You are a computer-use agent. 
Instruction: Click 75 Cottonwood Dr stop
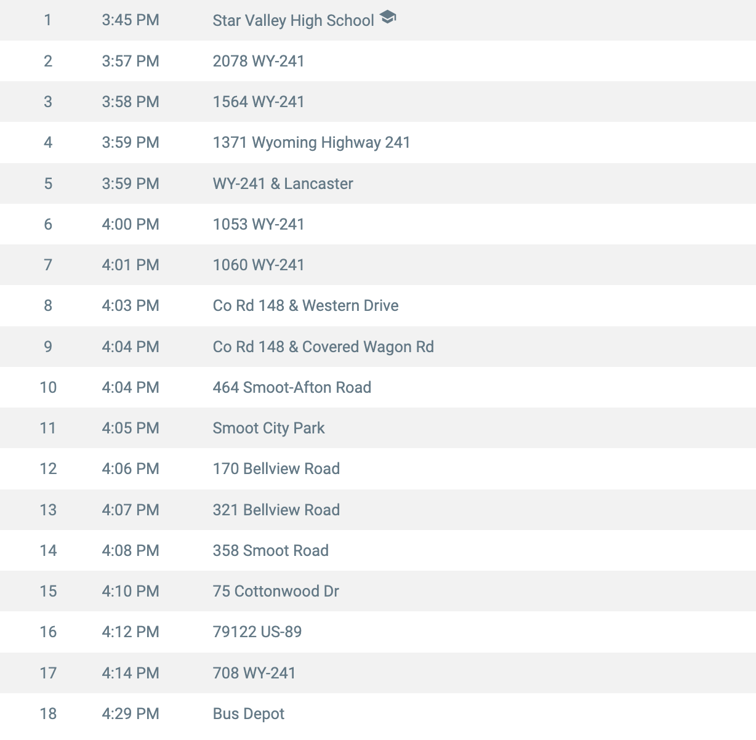(x=276, y=591)
